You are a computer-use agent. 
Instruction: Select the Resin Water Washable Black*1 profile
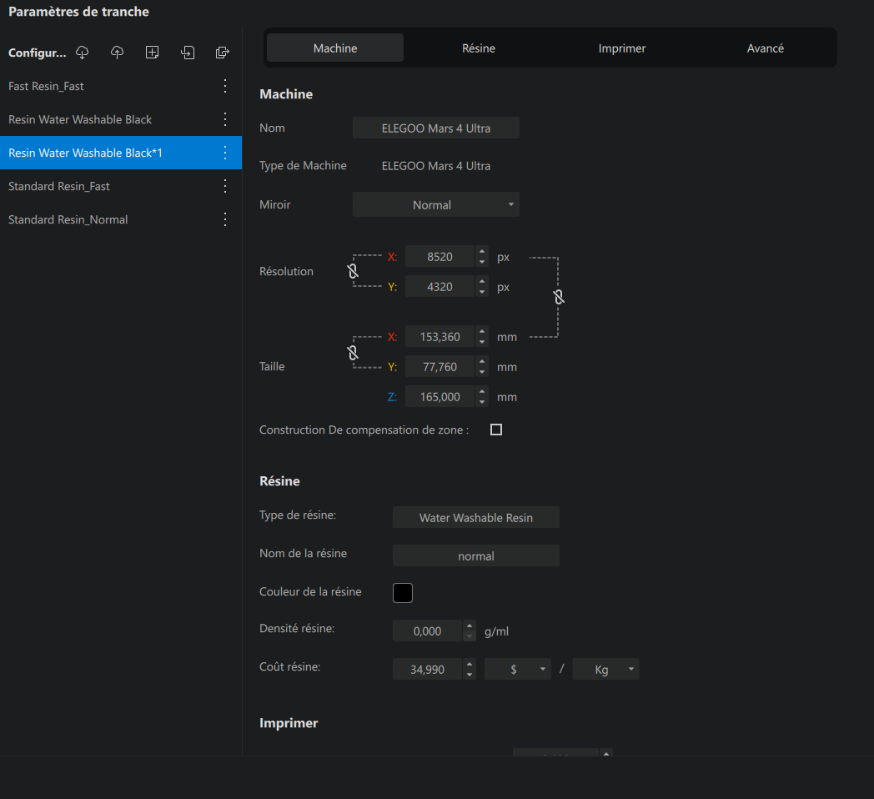pos(121,153)
